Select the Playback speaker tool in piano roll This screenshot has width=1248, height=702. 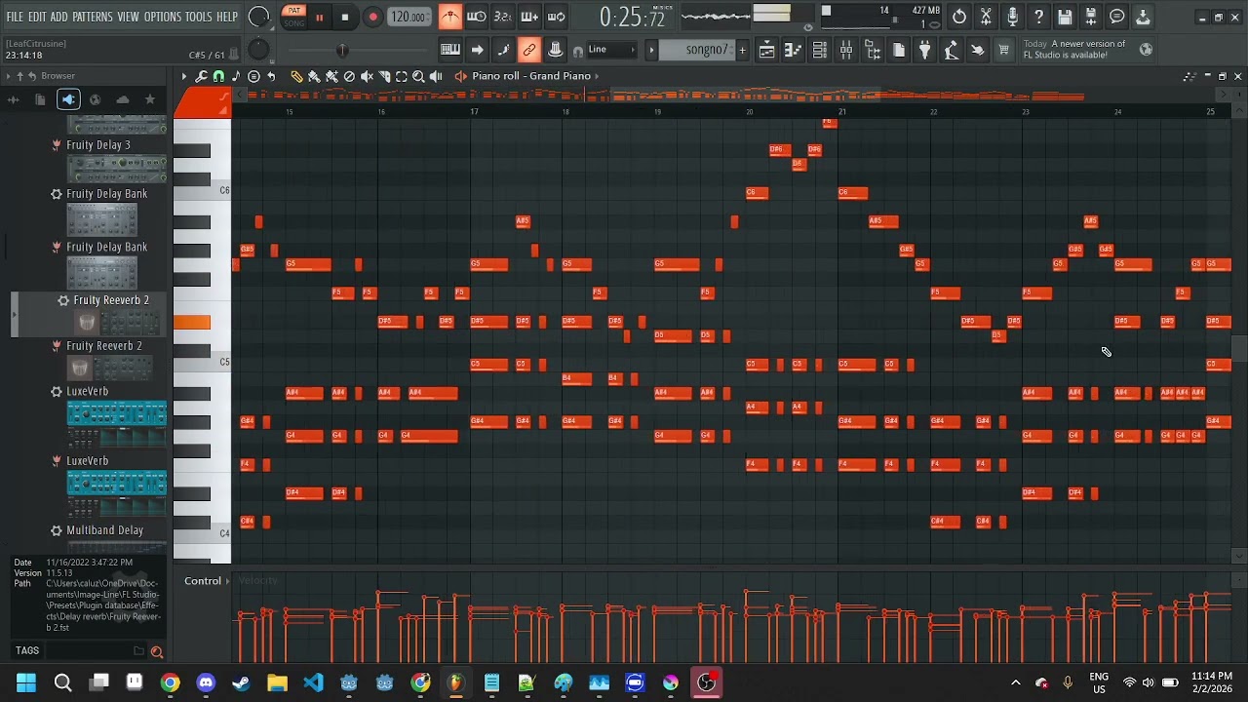[436, 76]
